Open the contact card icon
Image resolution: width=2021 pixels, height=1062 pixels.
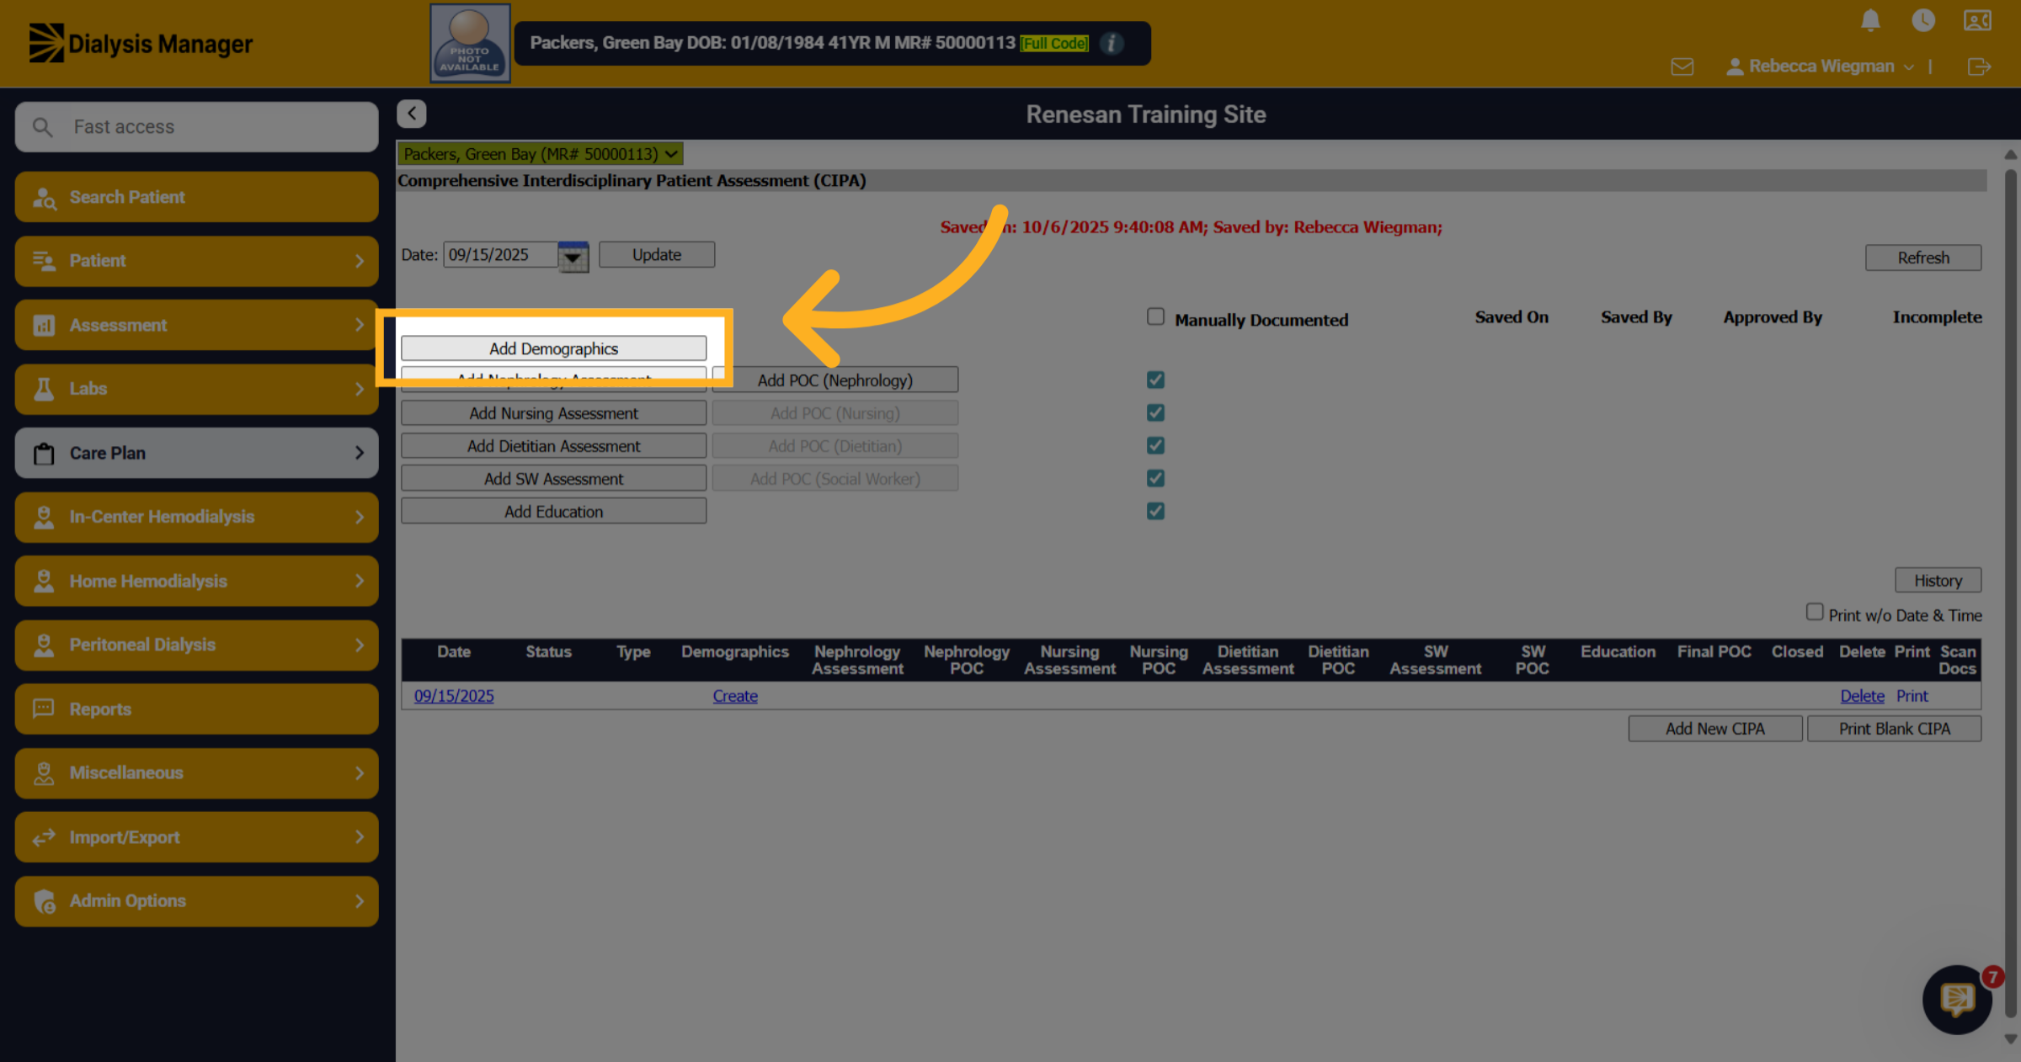point(1976,20)
